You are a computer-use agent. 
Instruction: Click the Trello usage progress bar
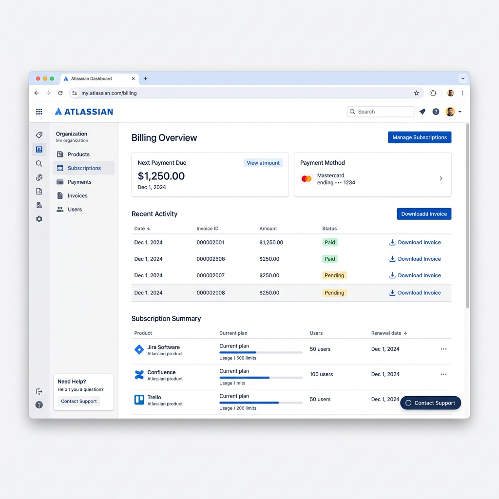261,403
